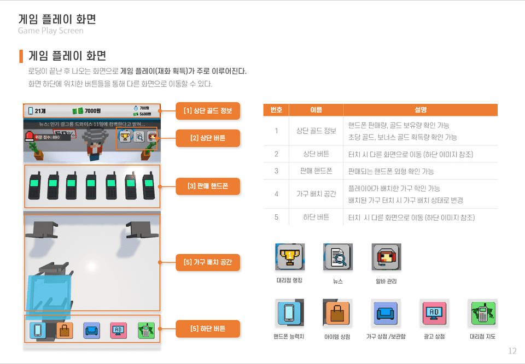The width and height of the screenshot is (525, 364).
Task: Tap the blue phone stats button at bottom
Action: (38, 330)
